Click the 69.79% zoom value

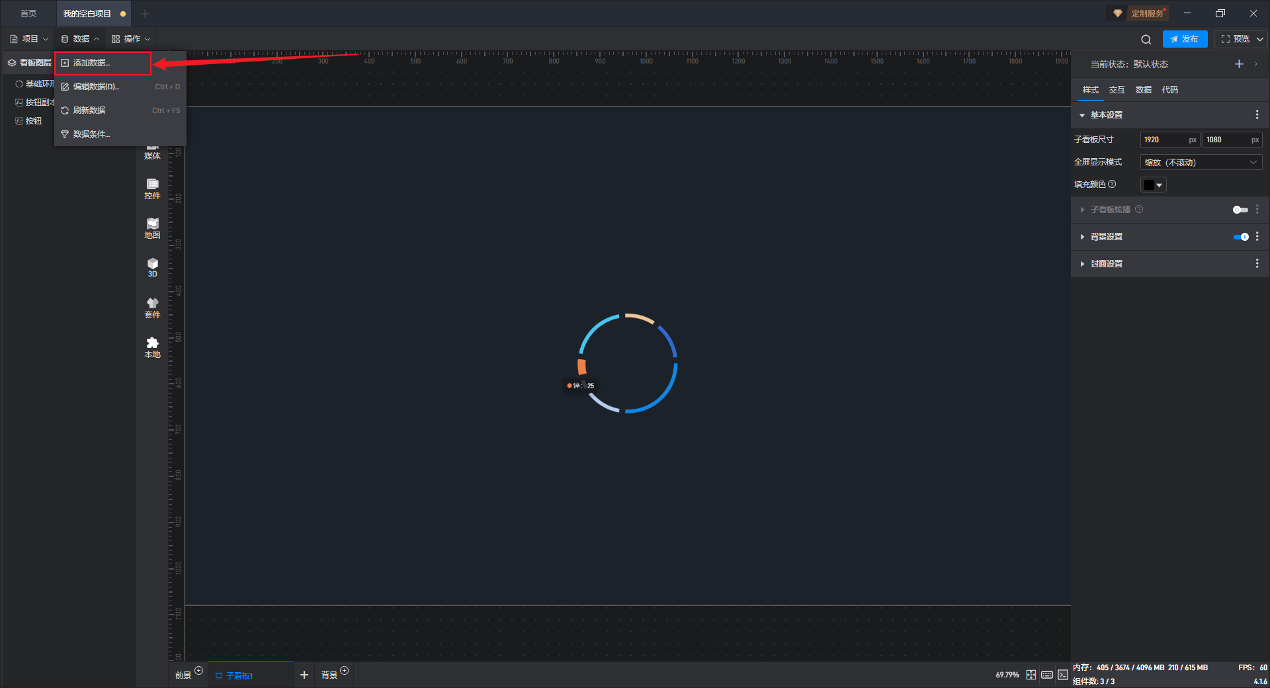(1007, 675)
